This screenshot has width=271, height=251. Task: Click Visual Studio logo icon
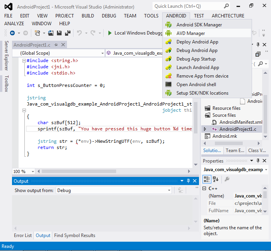pyautogui.click(x=9, y=7)
